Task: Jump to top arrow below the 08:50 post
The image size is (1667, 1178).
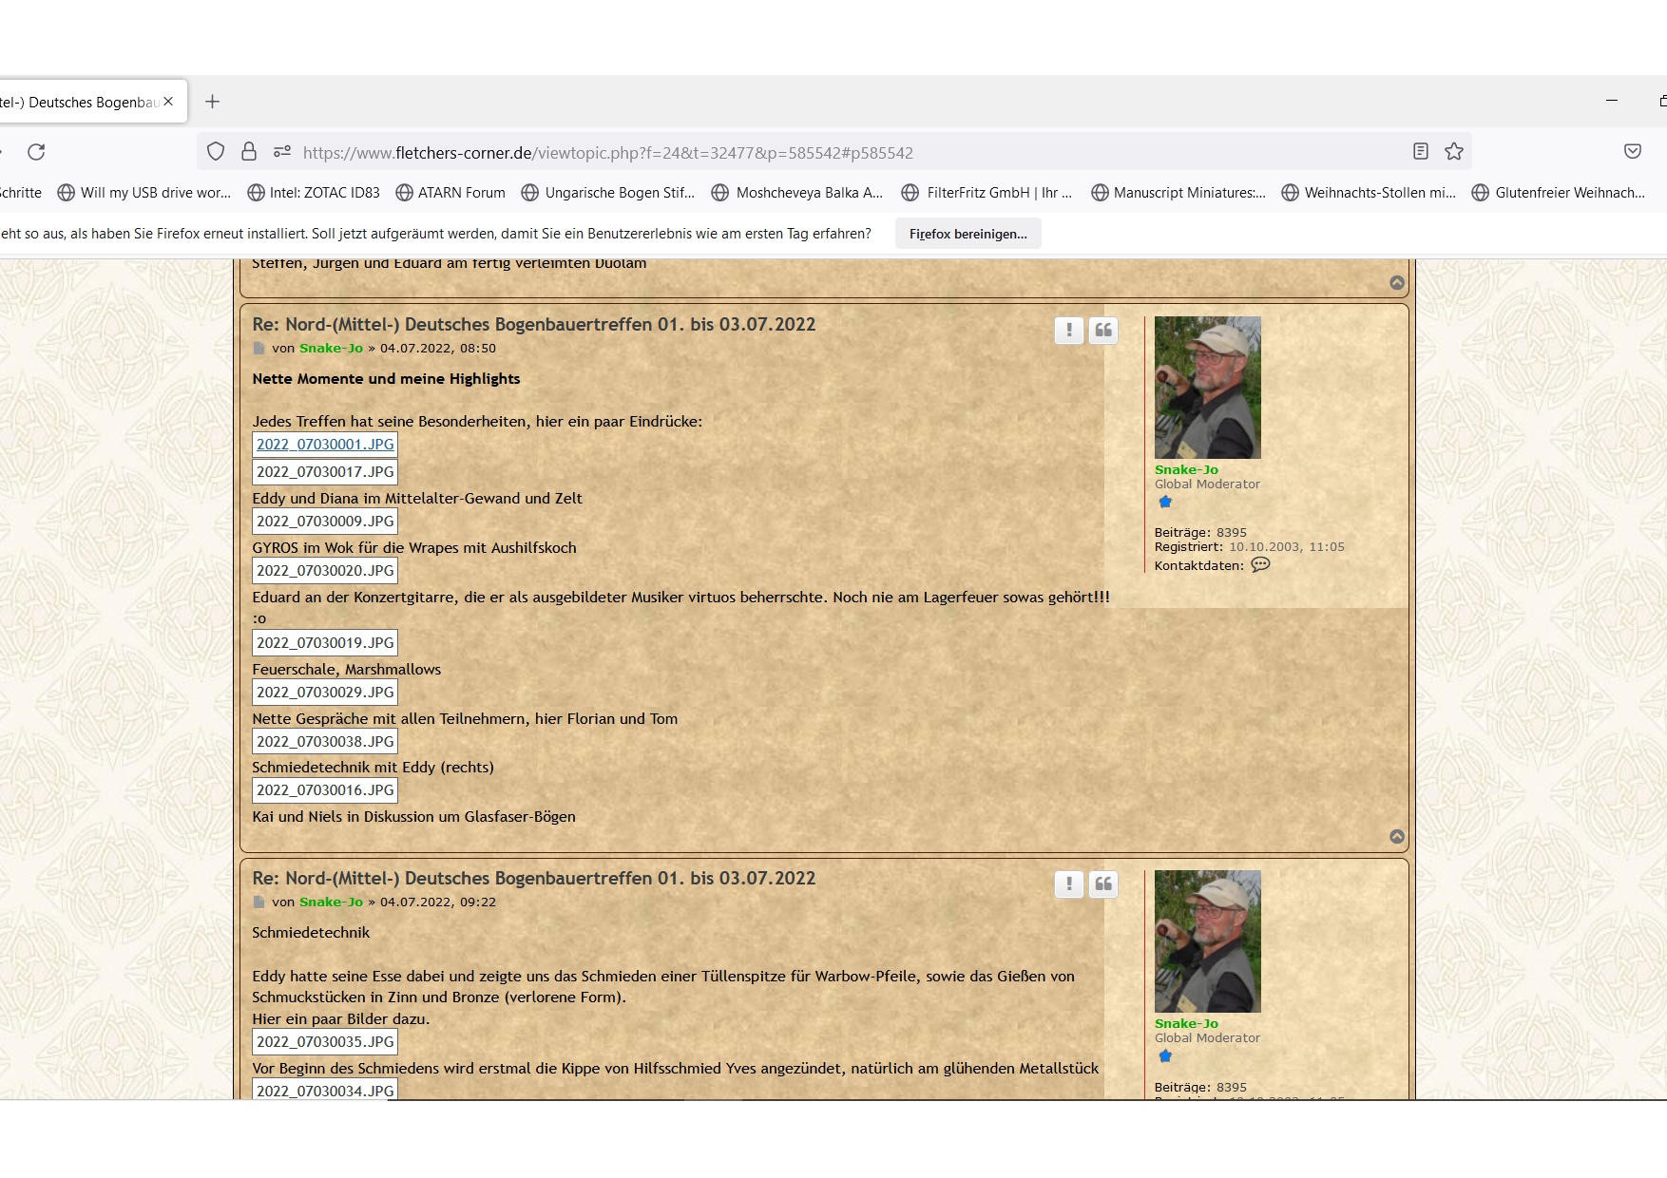Action: pos(1397,837)
